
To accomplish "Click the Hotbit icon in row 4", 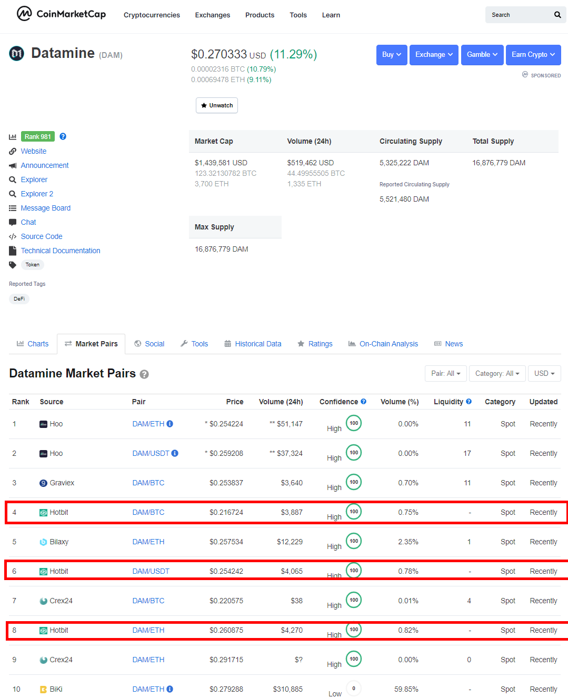I will pyautogui.click(x=44, y=512).
